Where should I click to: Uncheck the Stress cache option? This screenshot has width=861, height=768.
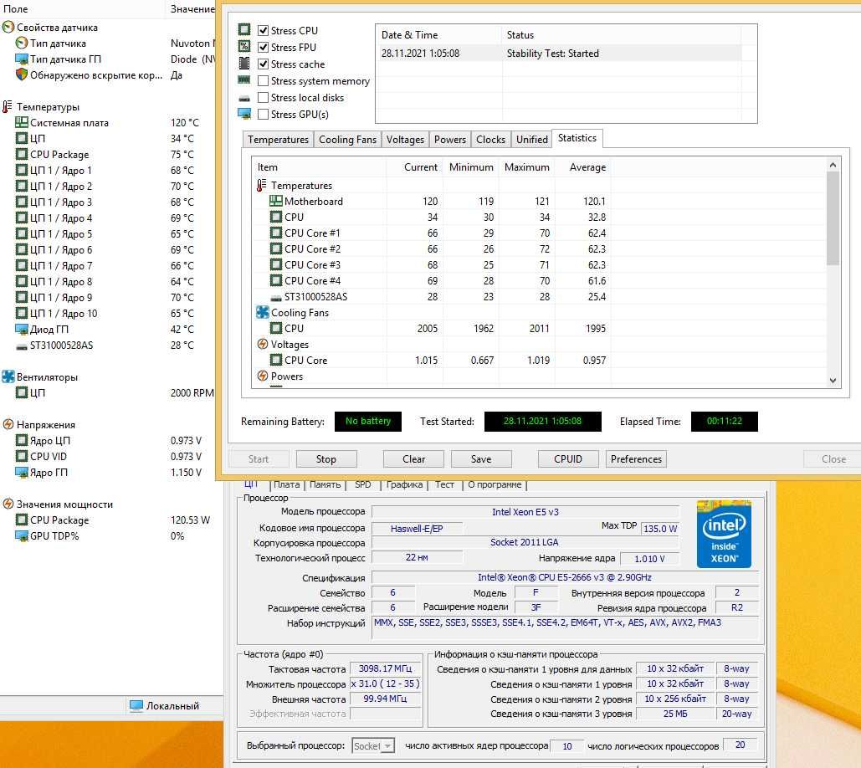coord(263,64)
